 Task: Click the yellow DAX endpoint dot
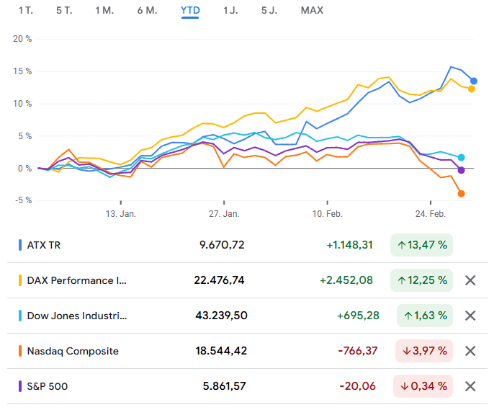click(x=471, y=89)
